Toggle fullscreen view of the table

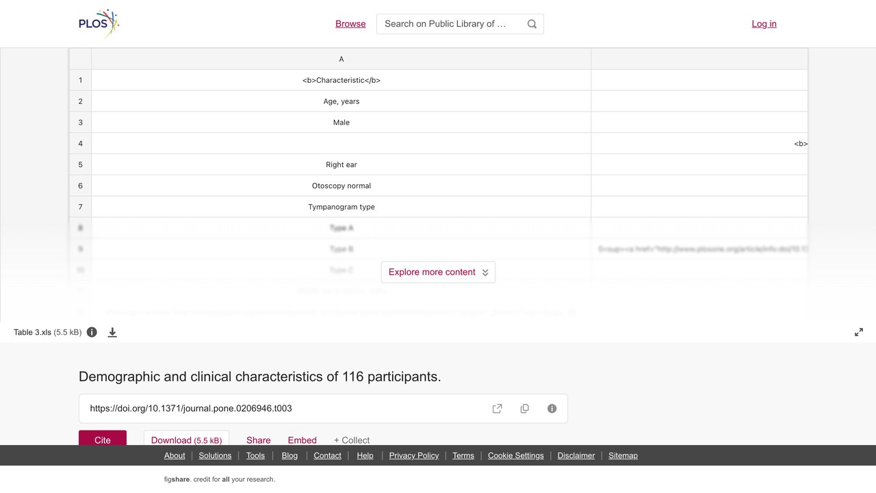pyautogui.click(x=859, y=332)
